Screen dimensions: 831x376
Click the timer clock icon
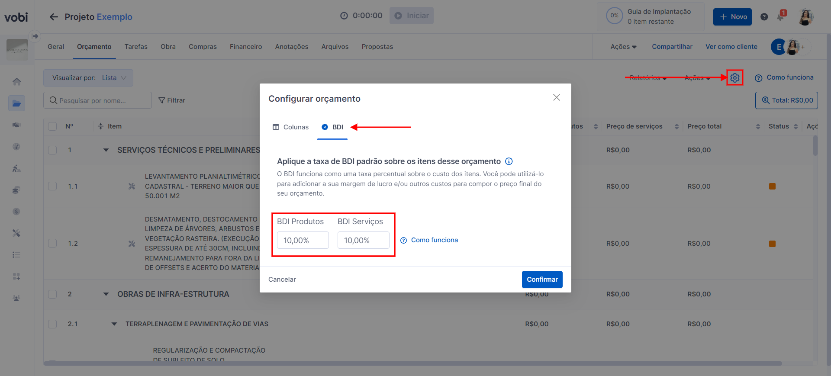[x=344, y=16]
